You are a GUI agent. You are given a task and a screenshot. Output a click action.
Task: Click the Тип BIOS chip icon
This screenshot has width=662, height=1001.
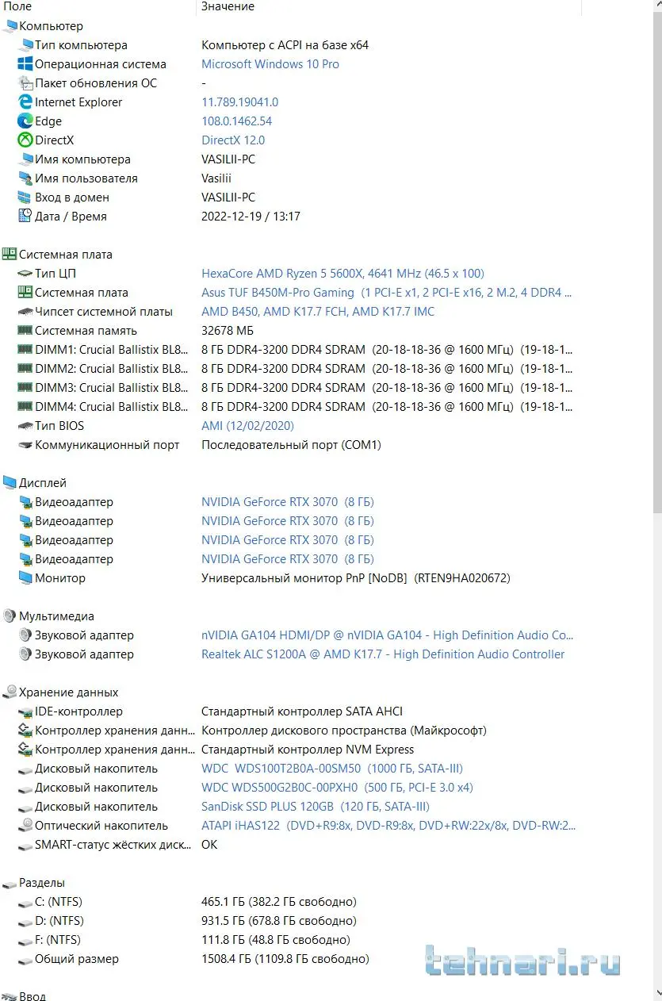25,426
